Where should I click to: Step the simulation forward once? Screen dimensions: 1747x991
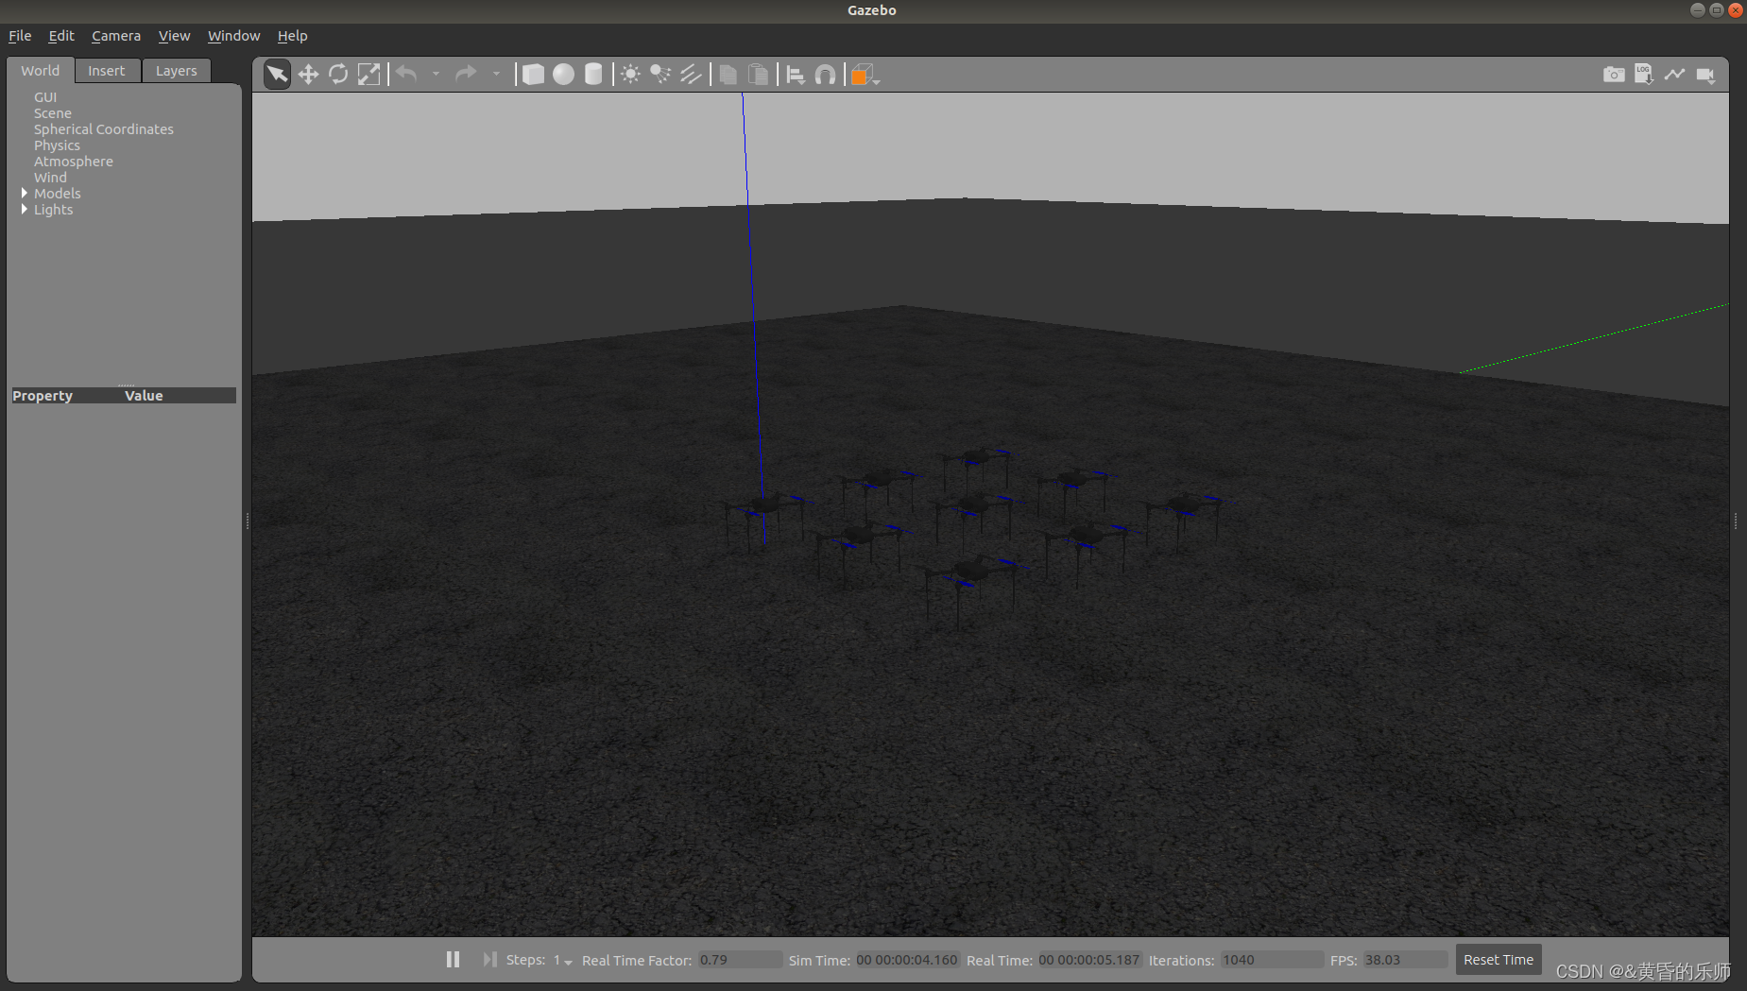coord(489,960)
